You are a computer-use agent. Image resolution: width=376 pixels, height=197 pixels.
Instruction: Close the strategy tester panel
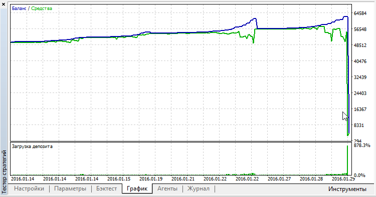(4, 4)
